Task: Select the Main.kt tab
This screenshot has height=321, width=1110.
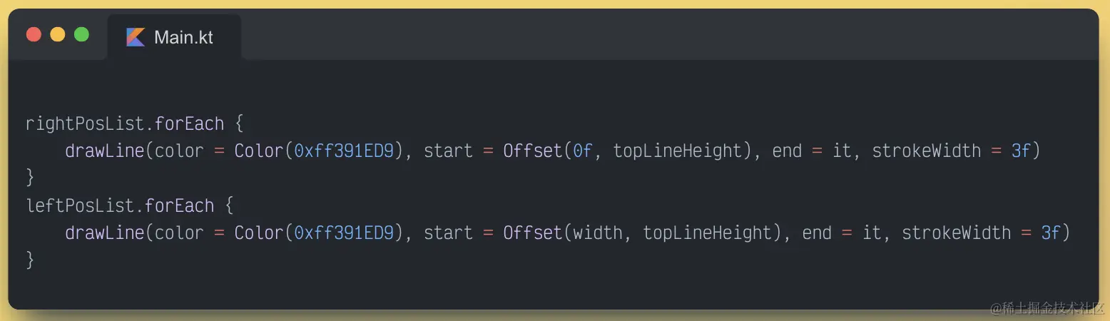Action: point(174,37)
